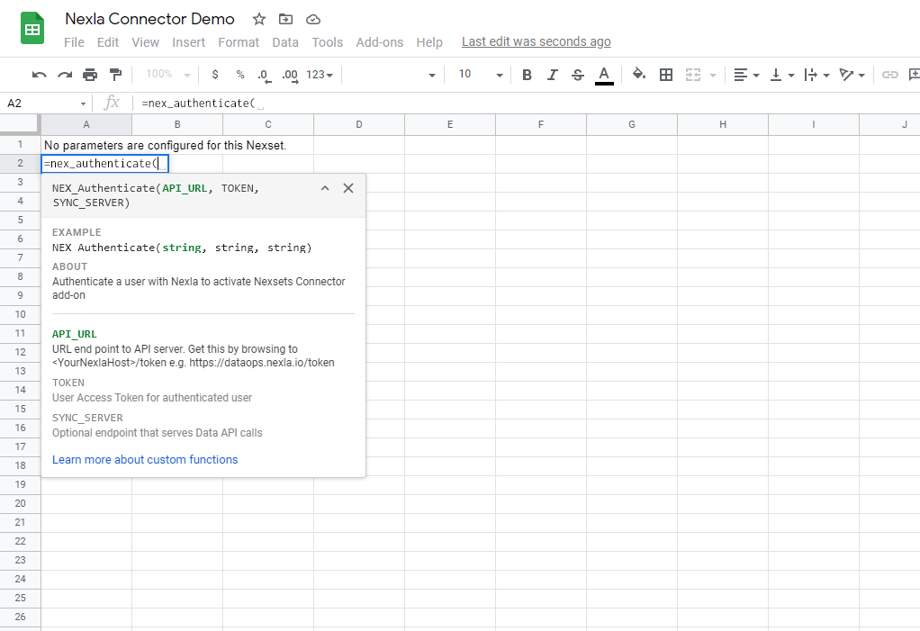Viewport: 920px width, 631px height.
Task: Open the 123 number formats dropdown
Action: click(320, 75)
